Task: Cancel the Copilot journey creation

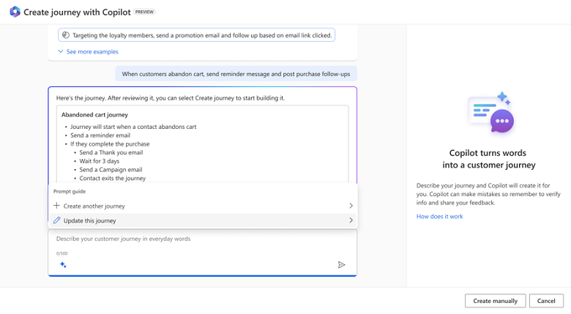Action: point(546,301)
